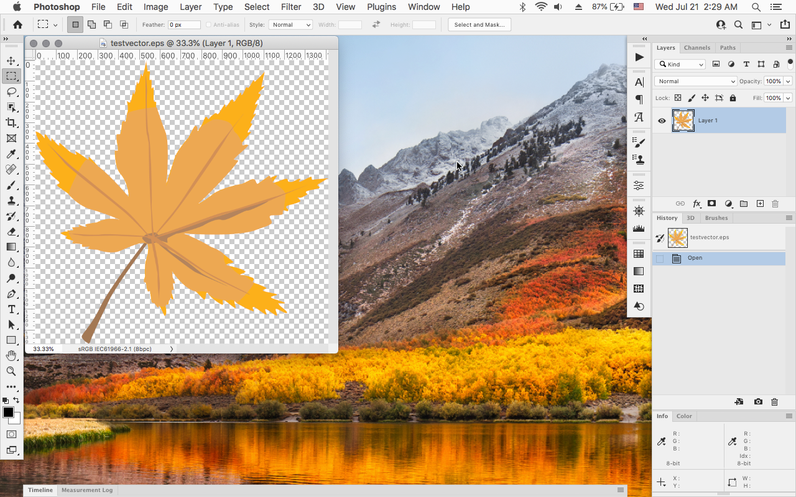Open the blending mode dropdown showing Normal

point(695,81)
